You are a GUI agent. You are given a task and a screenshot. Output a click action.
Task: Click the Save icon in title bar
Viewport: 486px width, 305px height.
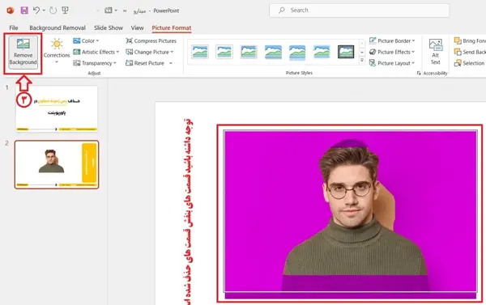pos(24,11)
